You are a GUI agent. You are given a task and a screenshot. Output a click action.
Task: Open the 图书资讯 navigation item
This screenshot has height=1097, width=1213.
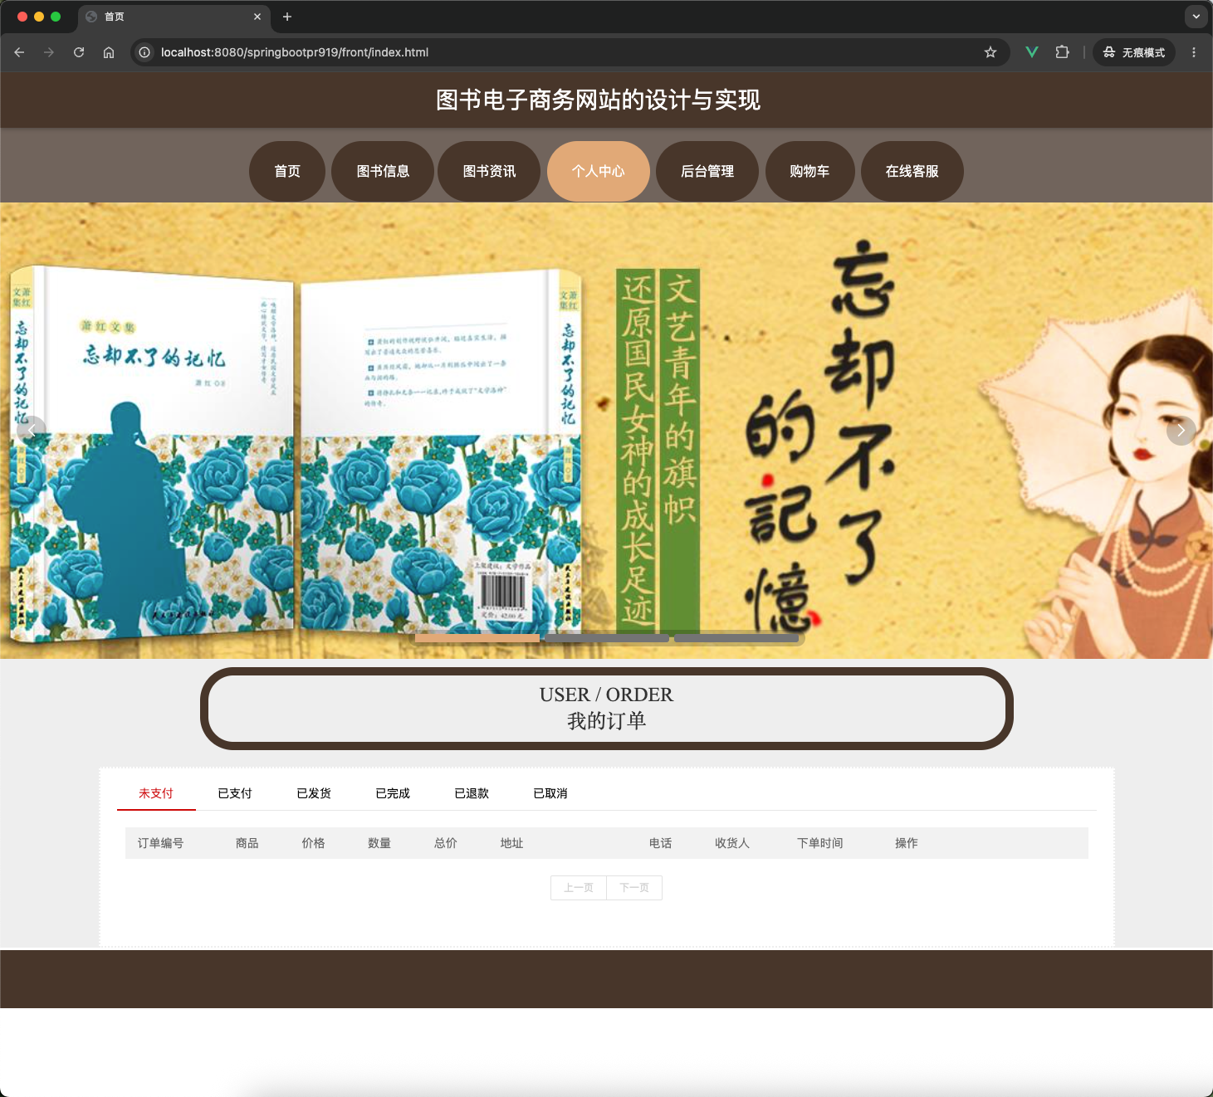pos(489,171)
